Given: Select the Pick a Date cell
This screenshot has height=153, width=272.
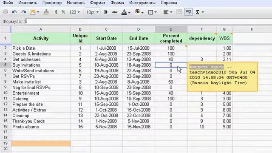Looking at the screenshot, I should coord(41,48).
